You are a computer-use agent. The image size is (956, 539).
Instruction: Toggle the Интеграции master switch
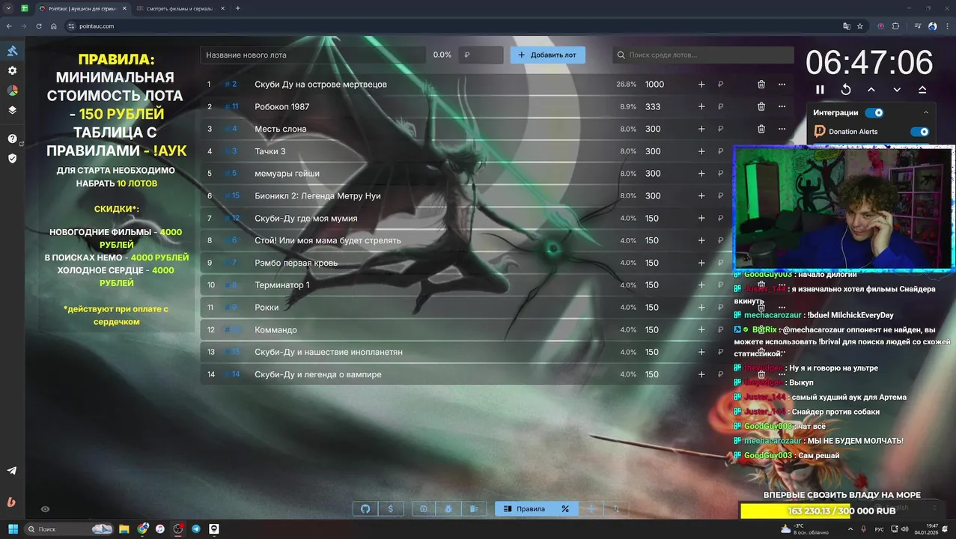coord(874,113)
